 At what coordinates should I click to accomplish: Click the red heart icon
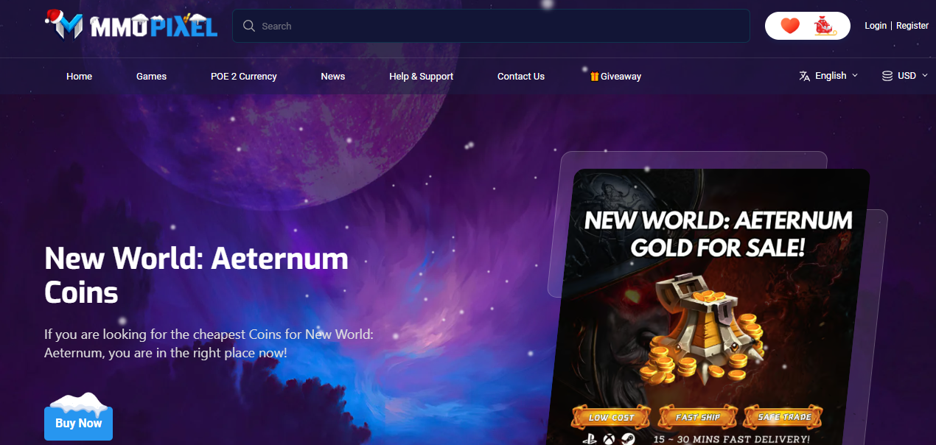click(790, 26)
